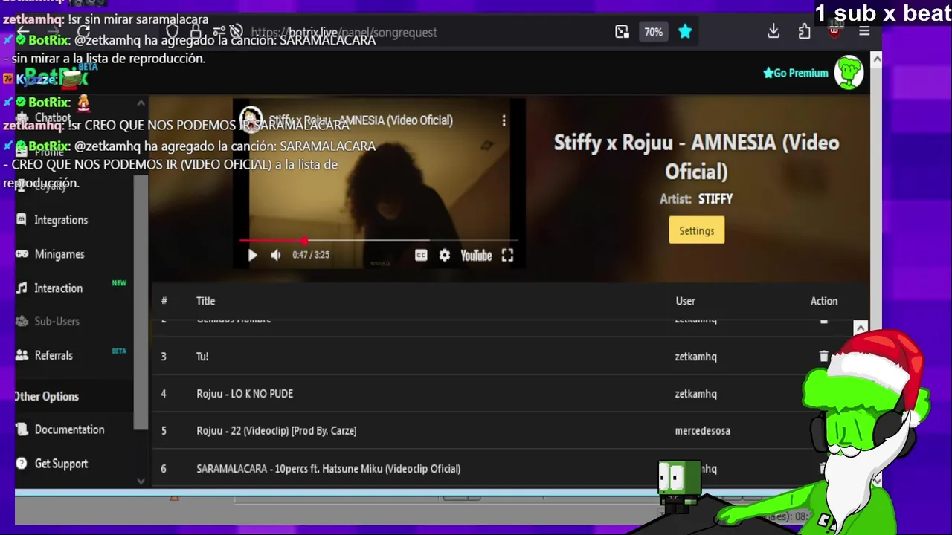This screenshot has width=952, height=535.
Task: Open Get Support in the sidebar
Action: click(61, 464)
